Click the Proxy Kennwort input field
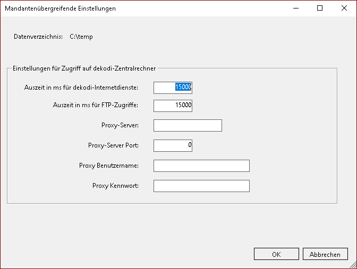Screen dimensions: 357x269 201,186
